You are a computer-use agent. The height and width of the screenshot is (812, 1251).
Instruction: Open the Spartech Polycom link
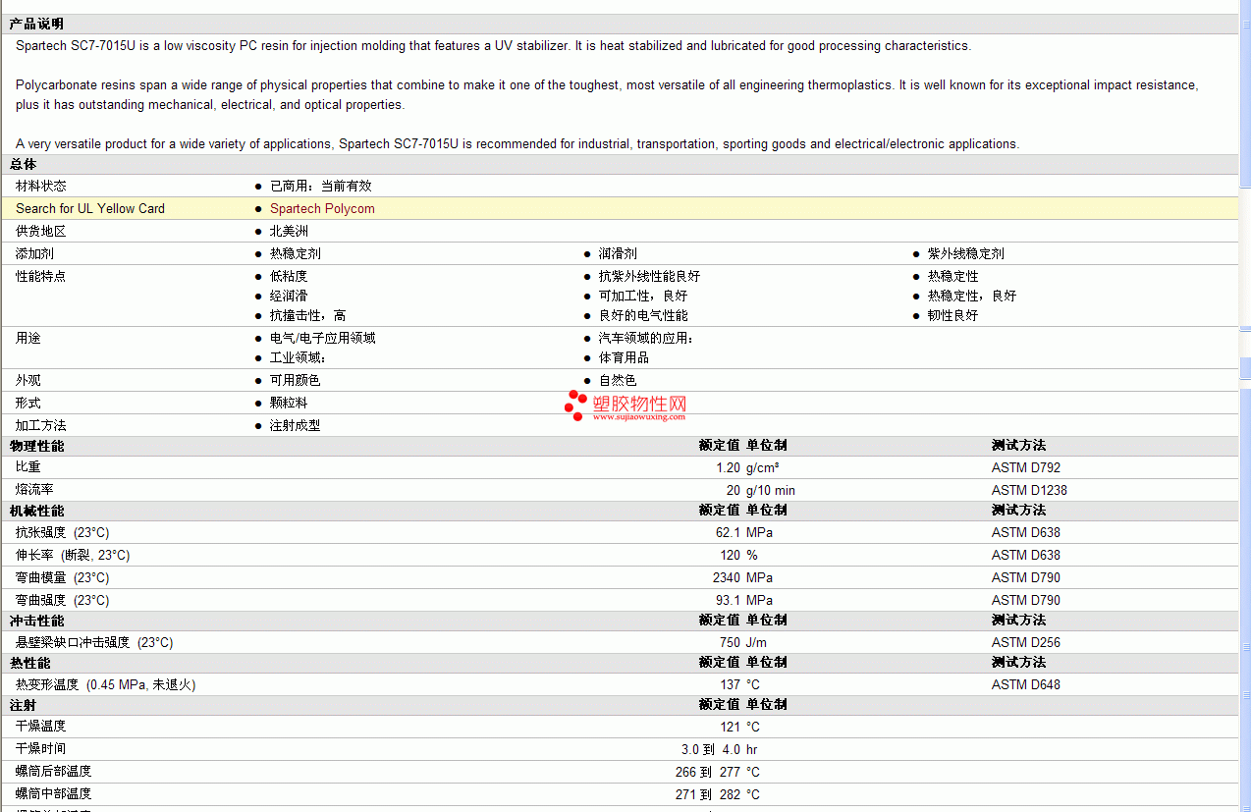click(x=322, y=208)
